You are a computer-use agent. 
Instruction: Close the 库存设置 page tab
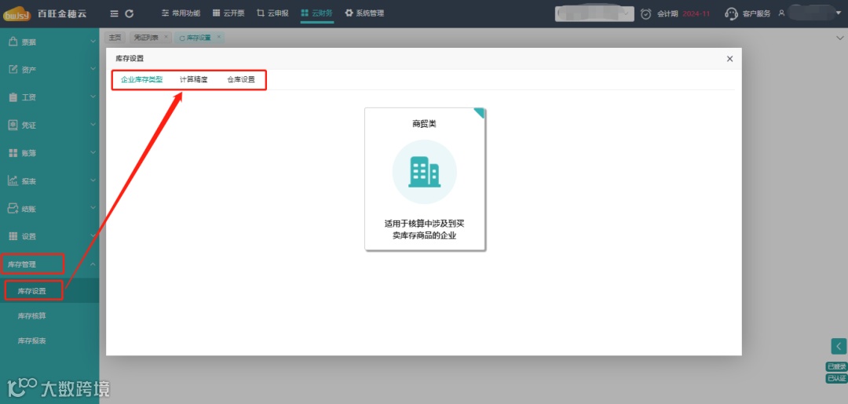tap(218, 37)
